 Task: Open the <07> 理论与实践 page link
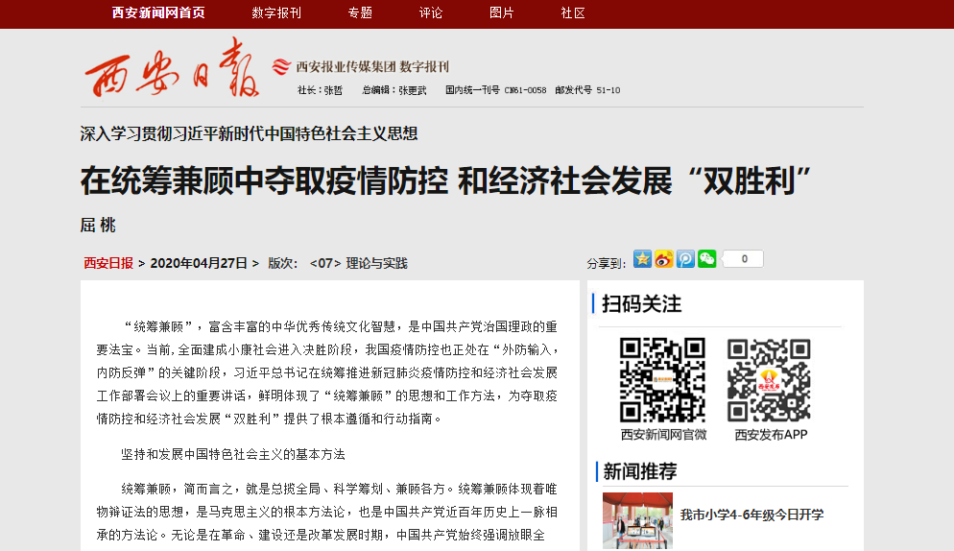358,263
